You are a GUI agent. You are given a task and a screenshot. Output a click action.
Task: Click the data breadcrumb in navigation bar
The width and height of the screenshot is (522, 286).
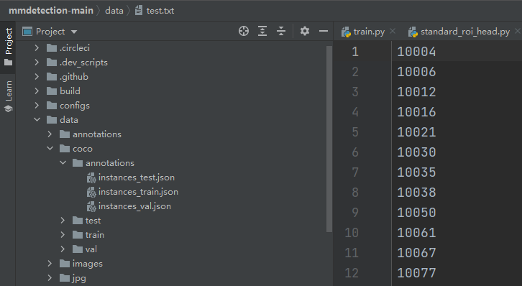(x=114, y=11)
